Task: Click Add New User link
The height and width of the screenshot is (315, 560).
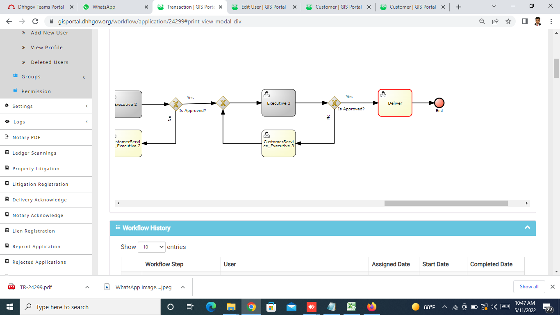Action: pyautogui.click(x=50, y=33)
